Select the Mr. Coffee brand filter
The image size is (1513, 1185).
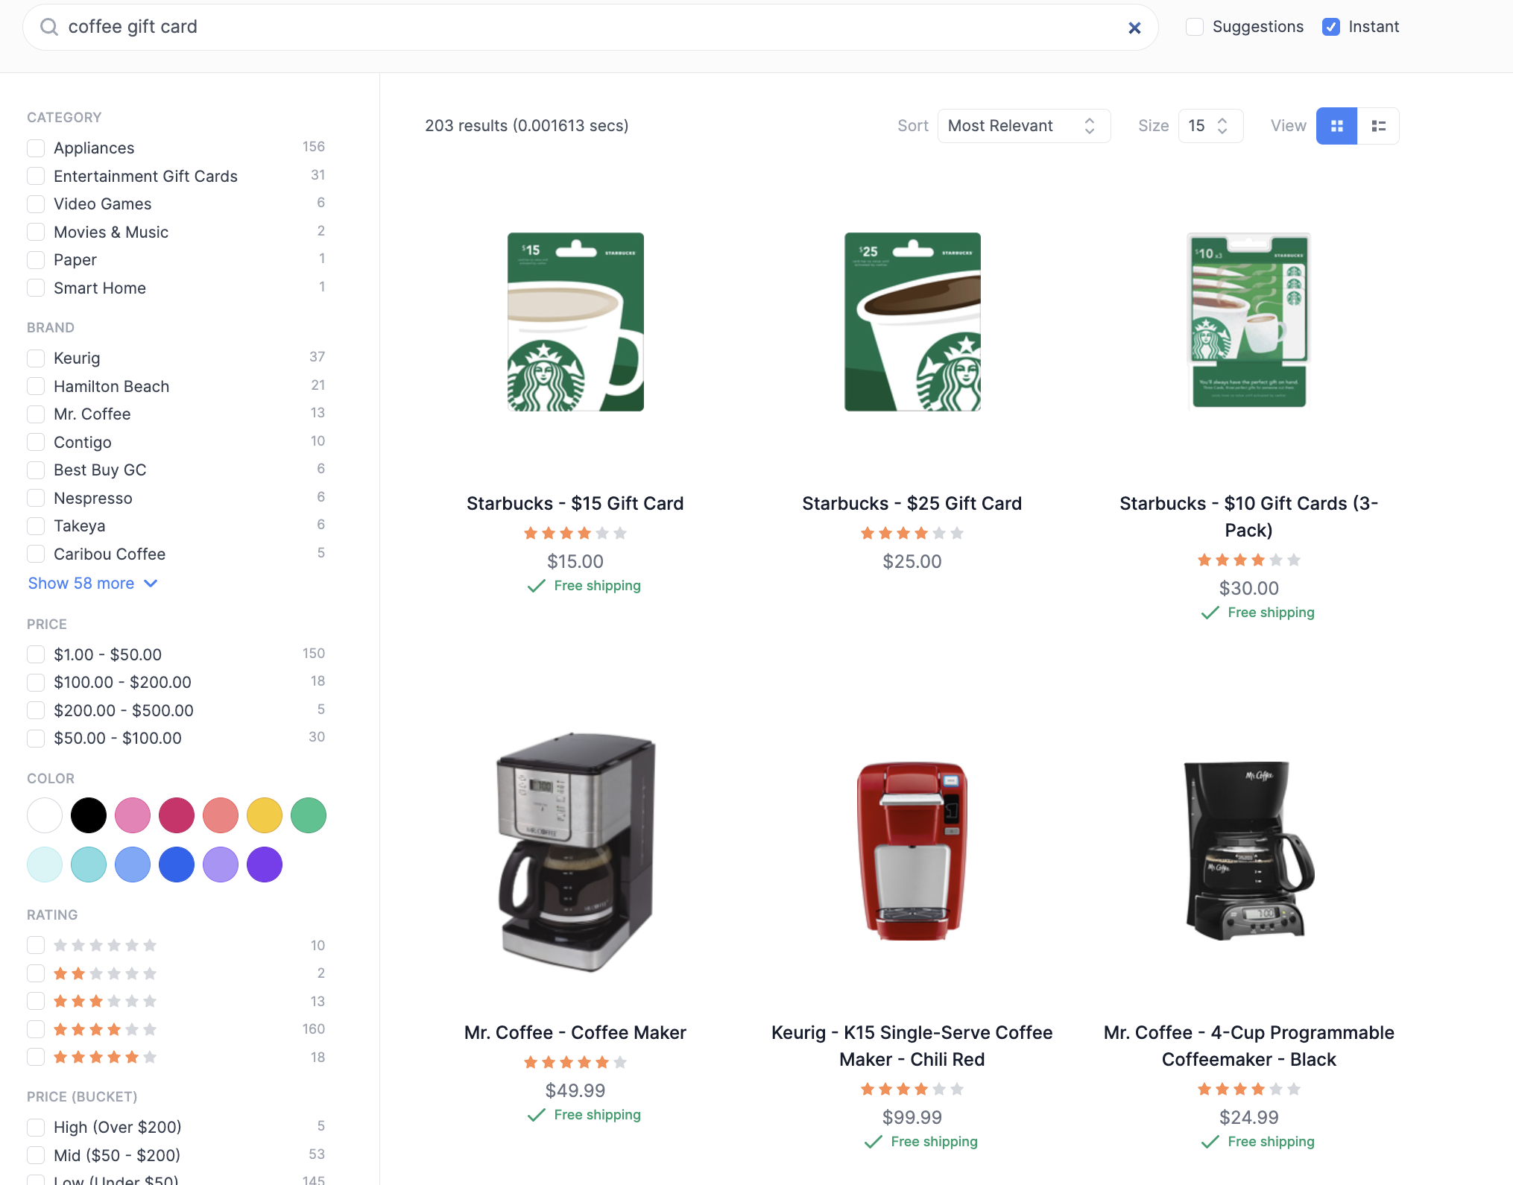coord(36,414)
